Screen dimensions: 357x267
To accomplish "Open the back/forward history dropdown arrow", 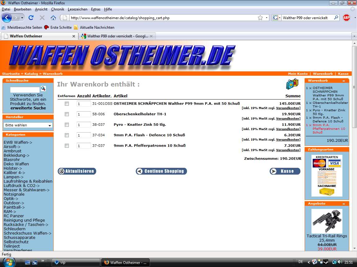I will (x=22, y=18).
